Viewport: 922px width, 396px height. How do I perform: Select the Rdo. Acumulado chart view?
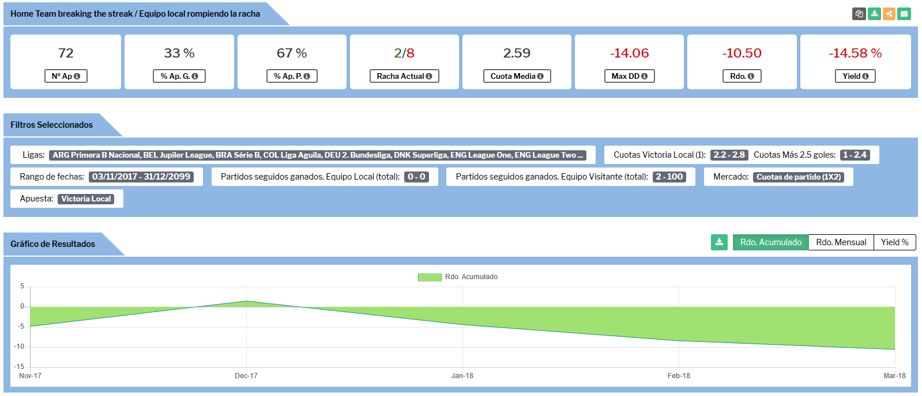coord(770,242)
